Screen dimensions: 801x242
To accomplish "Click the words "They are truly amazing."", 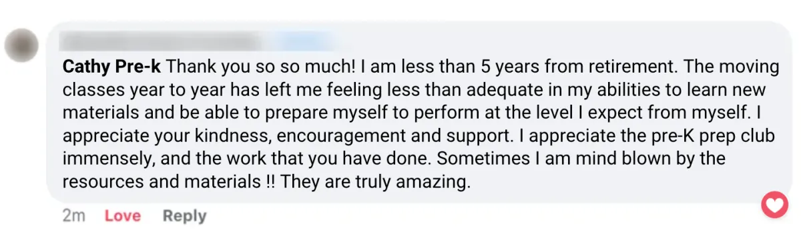I will click(376, 182).
